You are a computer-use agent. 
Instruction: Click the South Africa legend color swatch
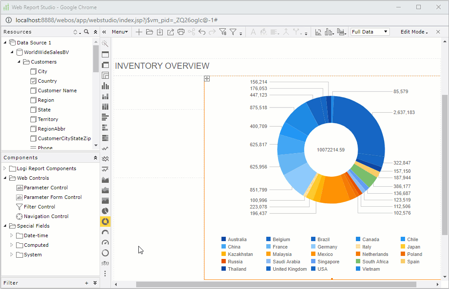(x=358, y=262)
